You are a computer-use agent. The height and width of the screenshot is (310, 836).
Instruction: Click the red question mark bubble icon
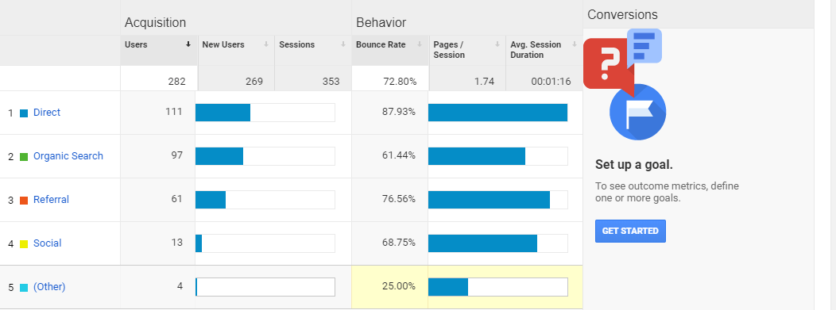606,63
